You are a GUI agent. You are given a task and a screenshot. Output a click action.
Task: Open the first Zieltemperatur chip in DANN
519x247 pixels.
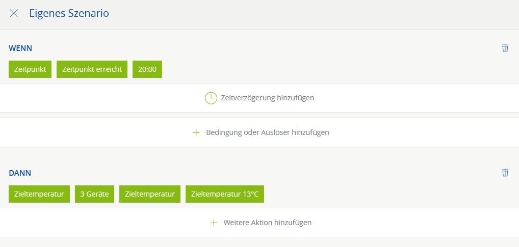point(39,194)
